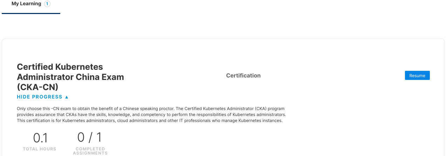Switch to the My Learning tab
447x156 pixels.
pyautogui.click(x=26, y=4)
